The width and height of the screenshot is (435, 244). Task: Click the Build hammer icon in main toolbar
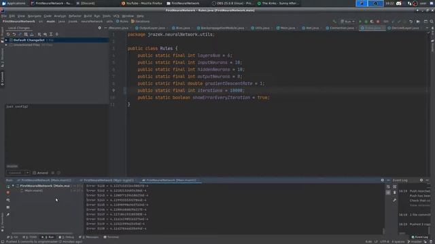click(x=334, y=21)
